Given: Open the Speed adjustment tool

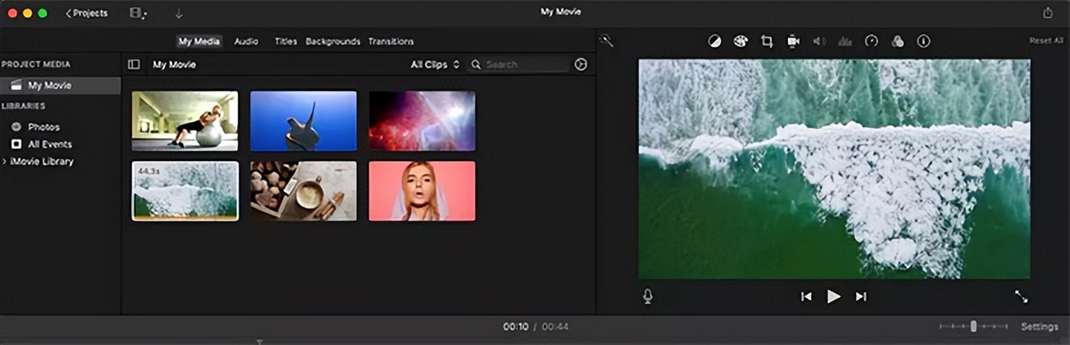Looking at the screenshot, I should 871,41.
